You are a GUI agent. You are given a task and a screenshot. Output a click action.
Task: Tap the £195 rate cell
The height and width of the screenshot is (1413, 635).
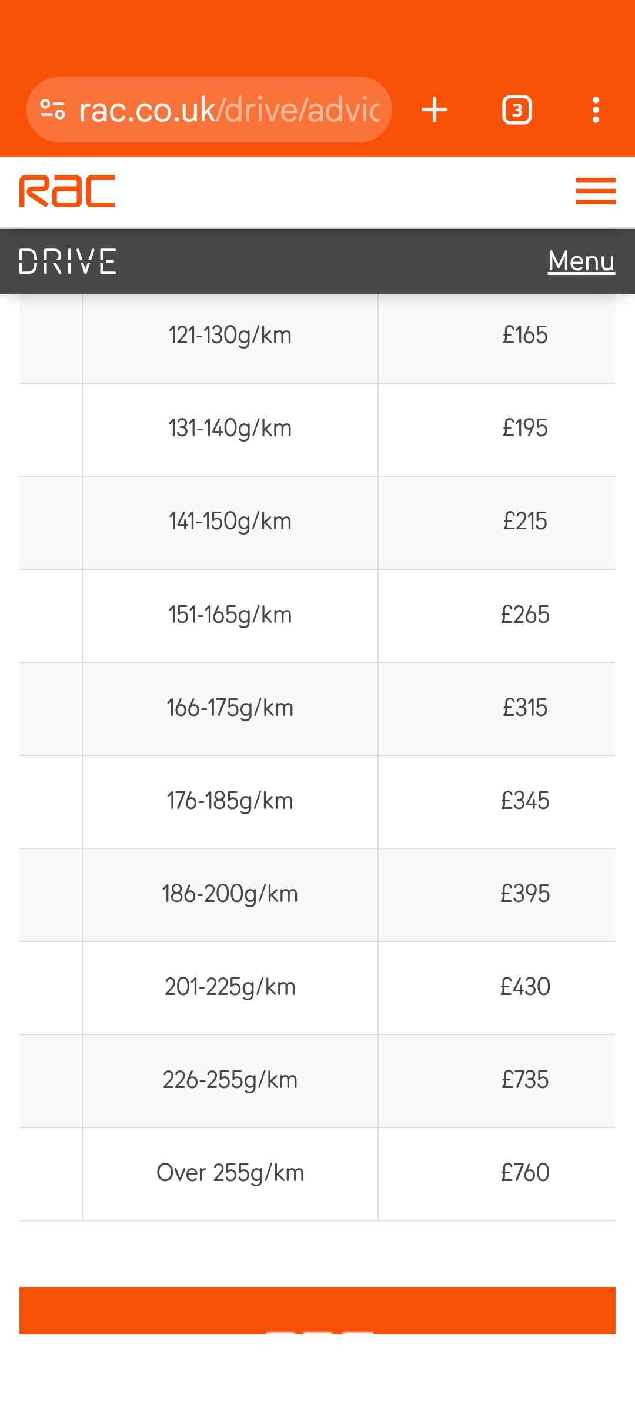[524, 429]
